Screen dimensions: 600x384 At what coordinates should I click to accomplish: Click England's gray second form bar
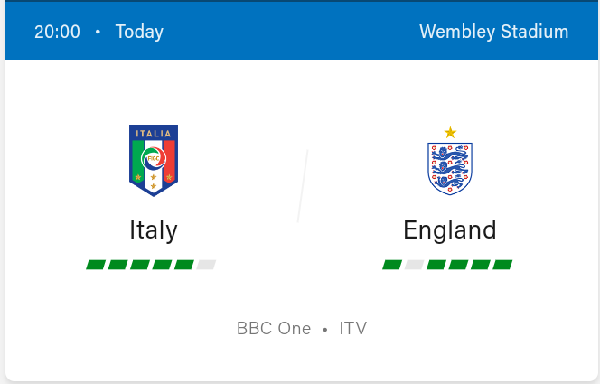click(414, 265)
